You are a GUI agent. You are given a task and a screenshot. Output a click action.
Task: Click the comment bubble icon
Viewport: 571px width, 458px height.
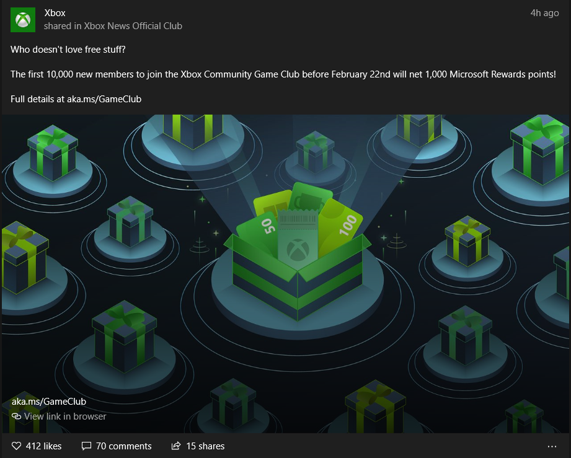(86, 446)
